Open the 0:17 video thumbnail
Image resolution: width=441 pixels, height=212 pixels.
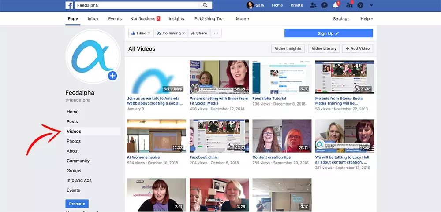(282, 194)
